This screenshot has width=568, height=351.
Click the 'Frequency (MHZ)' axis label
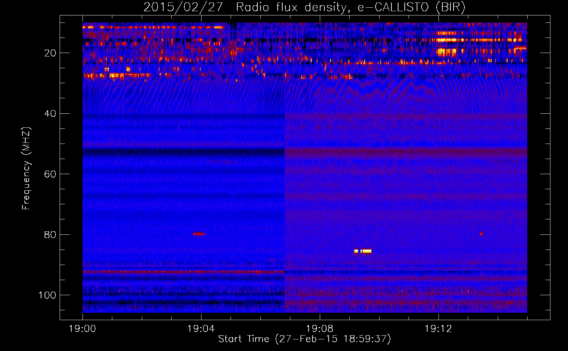(26, 168)
